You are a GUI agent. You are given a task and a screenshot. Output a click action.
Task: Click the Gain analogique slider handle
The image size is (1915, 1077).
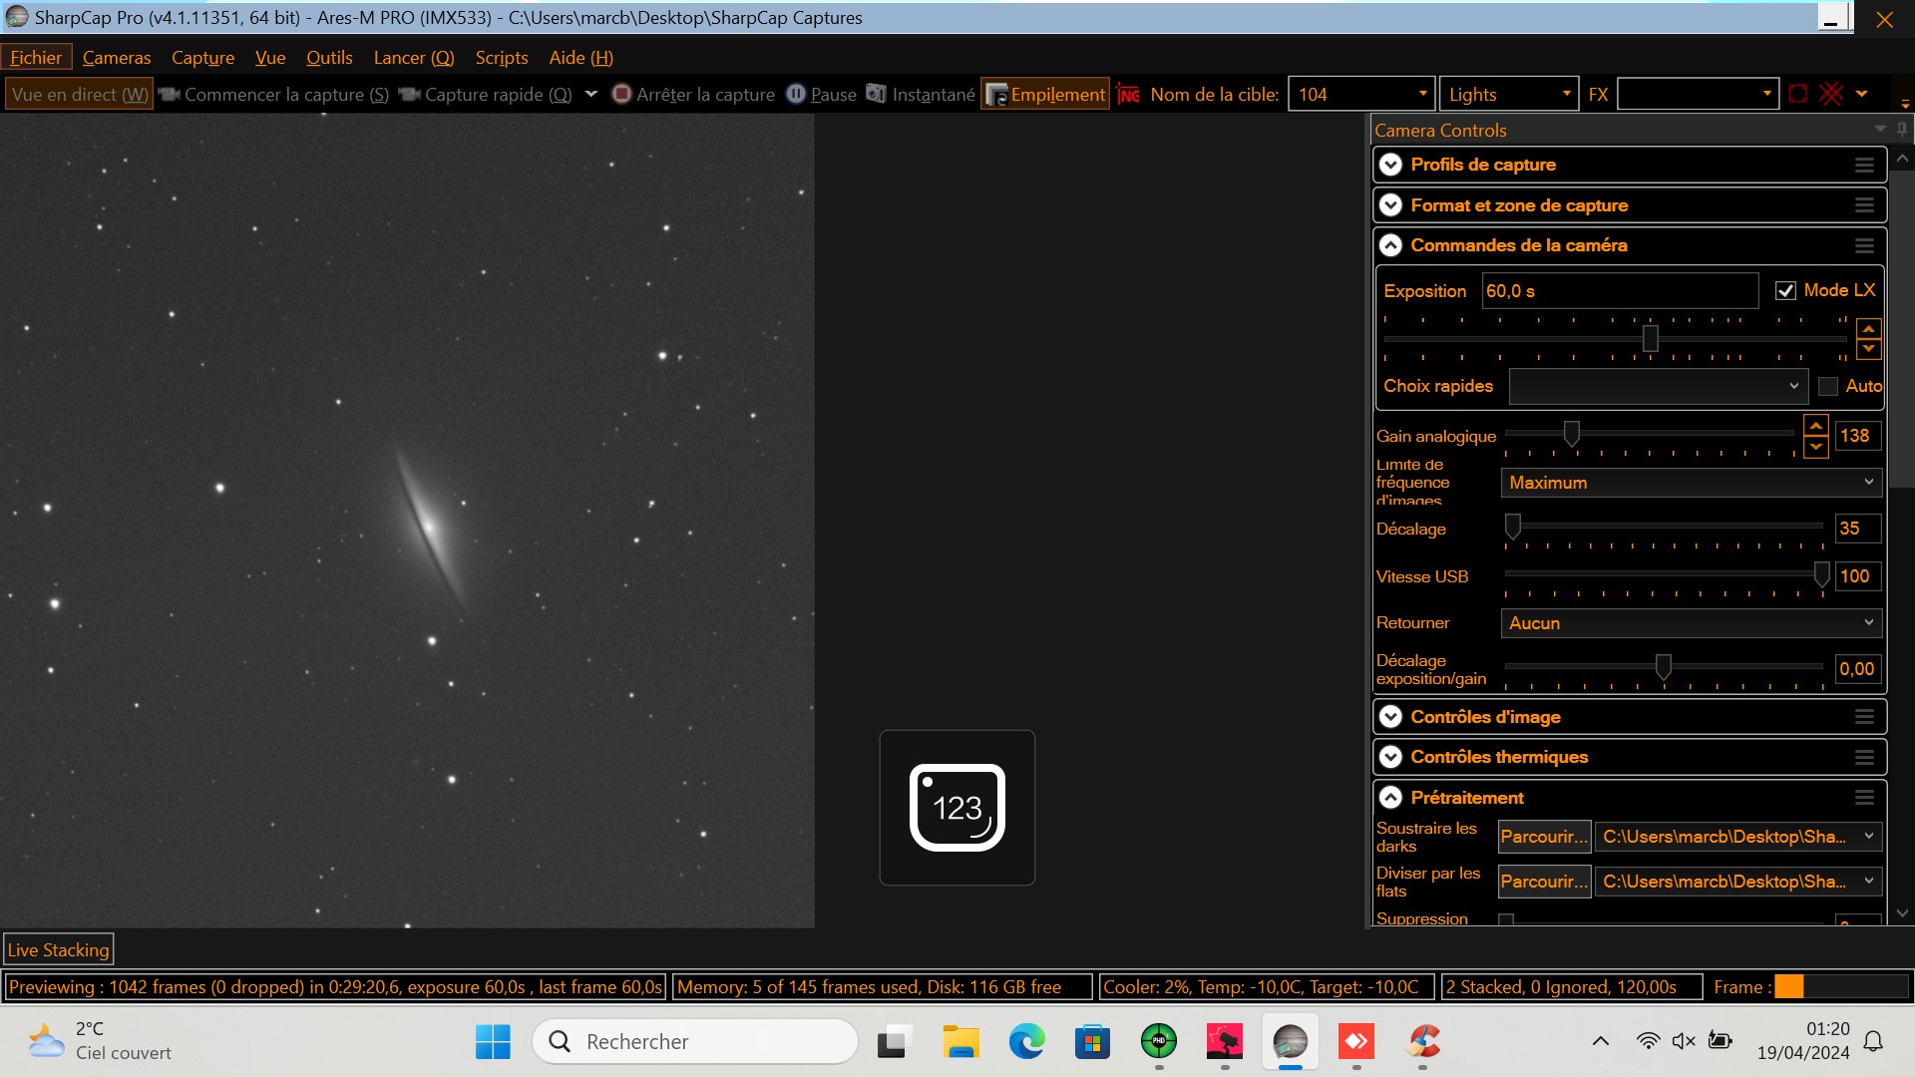(x=1571, y=434)
